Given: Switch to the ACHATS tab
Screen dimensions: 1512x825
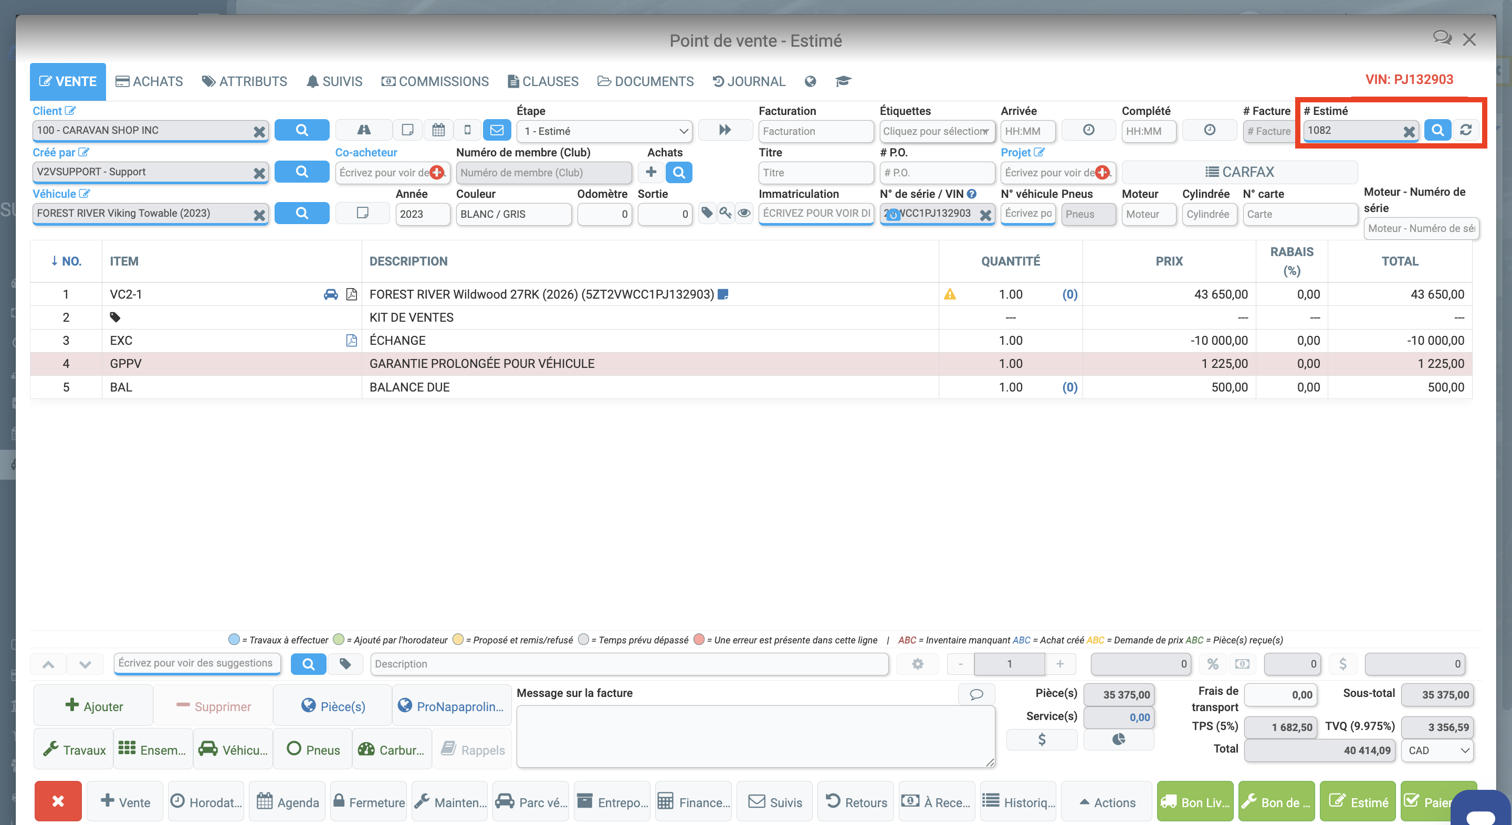Looking at the screenshot, I should (x=149, y=81).
